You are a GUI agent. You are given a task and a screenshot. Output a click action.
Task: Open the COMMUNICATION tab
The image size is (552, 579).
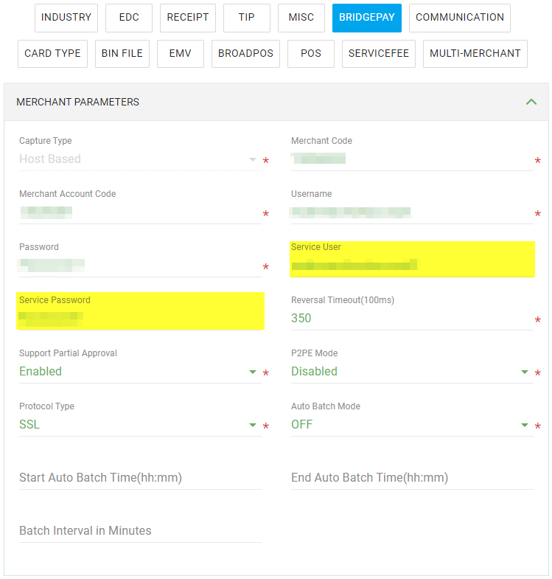coord(460,18)
